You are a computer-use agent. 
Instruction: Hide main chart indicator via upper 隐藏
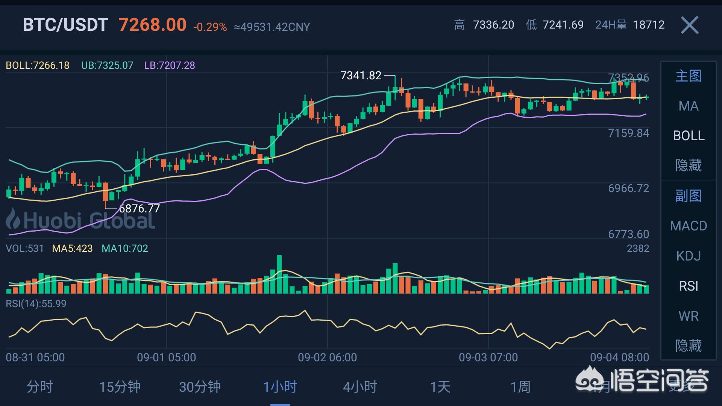pos(689,165)
